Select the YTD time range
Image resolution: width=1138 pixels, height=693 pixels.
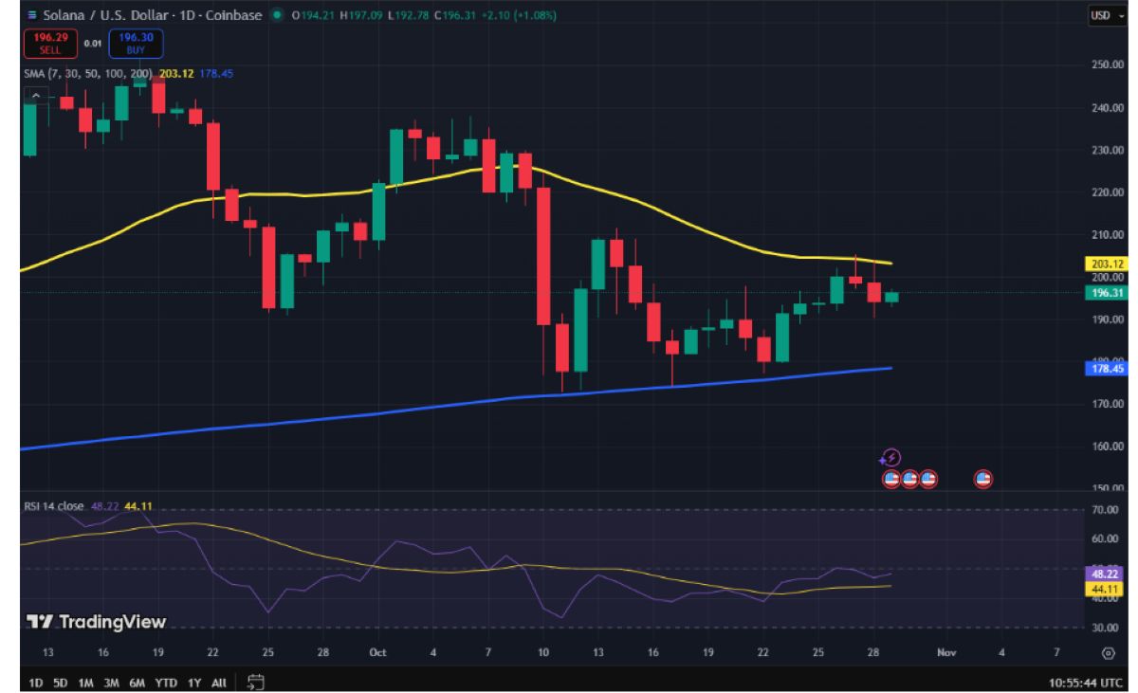pos(166,682)
